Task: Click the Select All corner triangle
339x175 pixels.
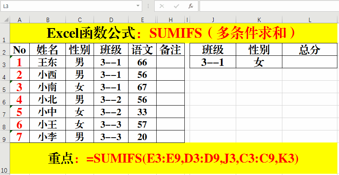Action: point(6,20)
